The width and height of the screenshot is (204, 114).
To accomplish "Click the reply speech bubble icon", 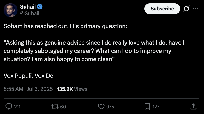I will [9, 106].
